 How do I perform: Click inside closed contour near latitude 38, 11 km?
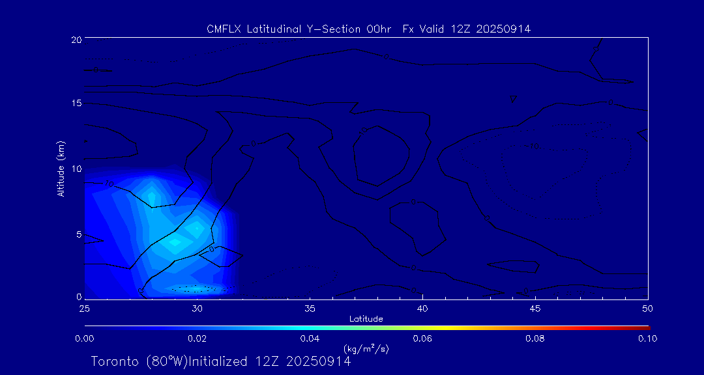(x=381, y=156)
